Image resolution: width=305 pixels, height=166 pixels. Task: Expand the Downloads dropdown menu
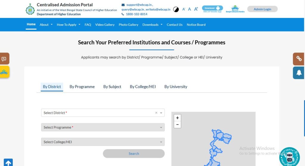(x=152, y=25)
